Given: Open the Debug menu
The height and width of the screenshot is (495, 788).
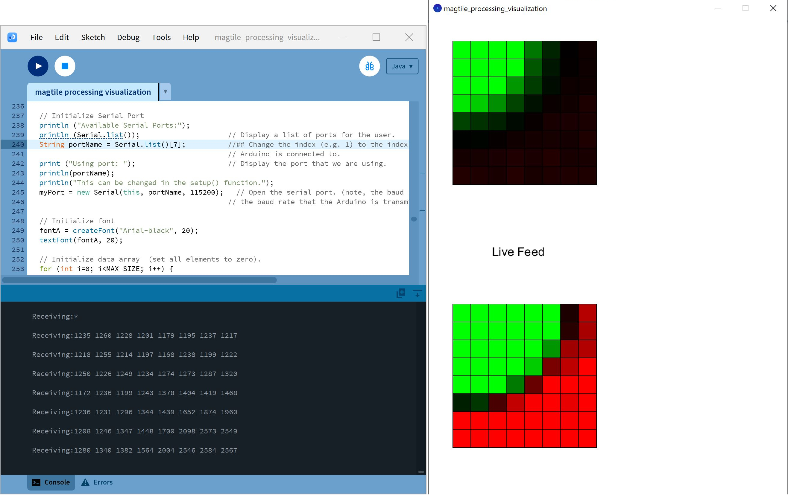Looking at the screenshot, I should click(128, 37).
